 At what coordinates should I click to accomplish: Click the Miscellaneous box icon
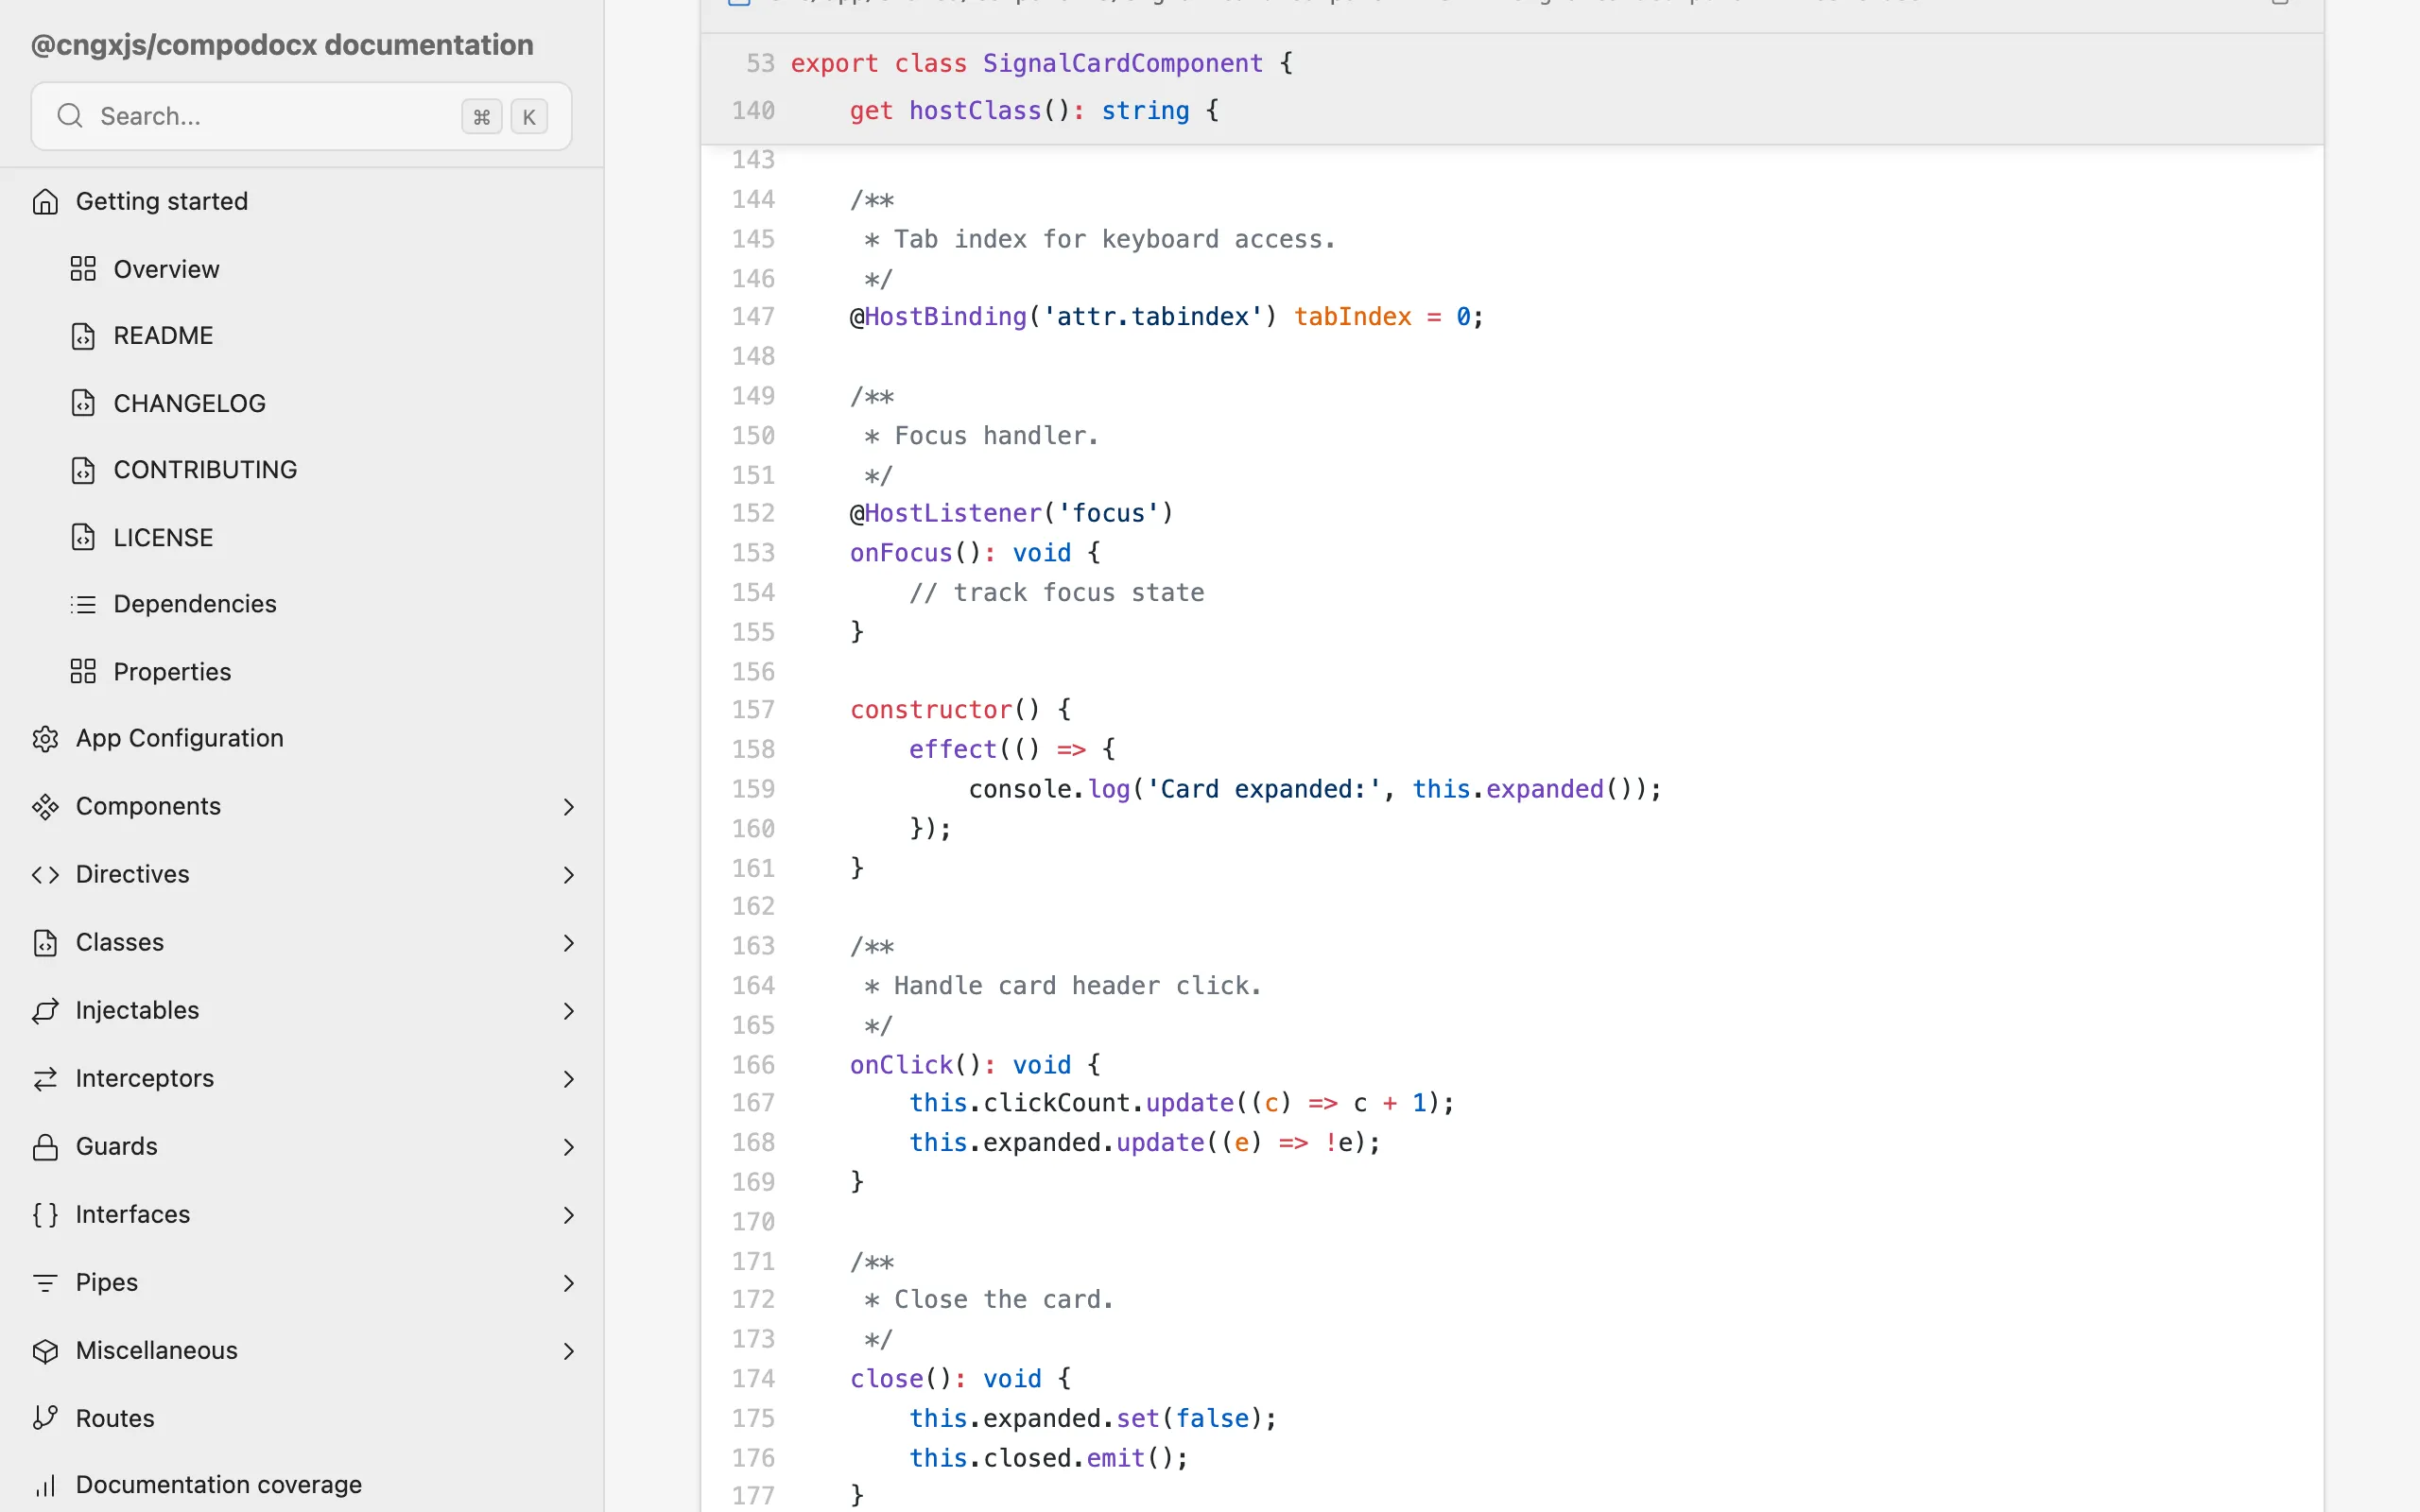(x=45, y=1351)
